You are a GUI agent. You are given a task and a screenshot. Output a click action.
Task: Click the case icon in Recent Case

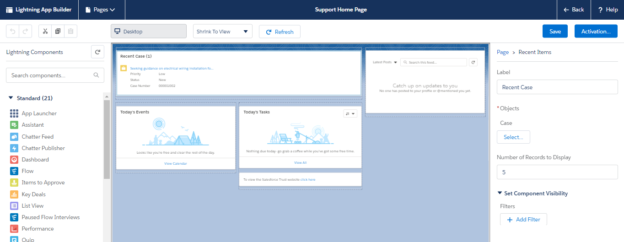[x=123, y=68]
